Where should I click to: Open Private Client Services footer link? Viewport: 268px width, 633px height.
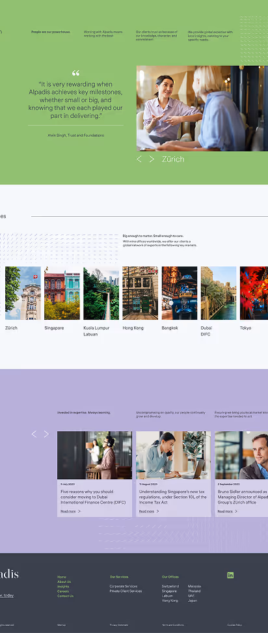pyautogui.click(x=126, y=591)
